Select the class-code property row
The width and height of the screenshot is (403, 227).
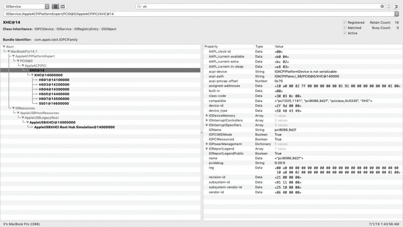click(x=303, y=96)
